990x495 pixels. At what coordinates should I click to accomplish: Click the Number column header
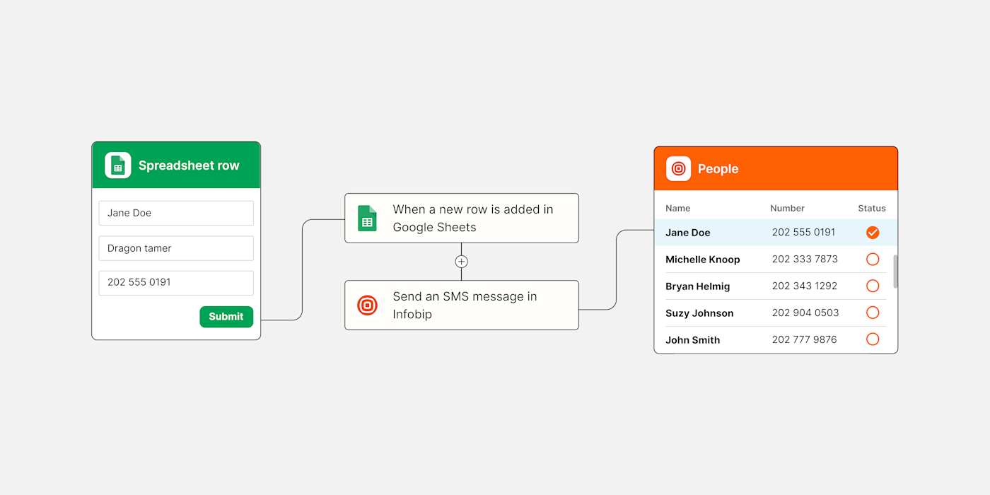click(787, 209)
